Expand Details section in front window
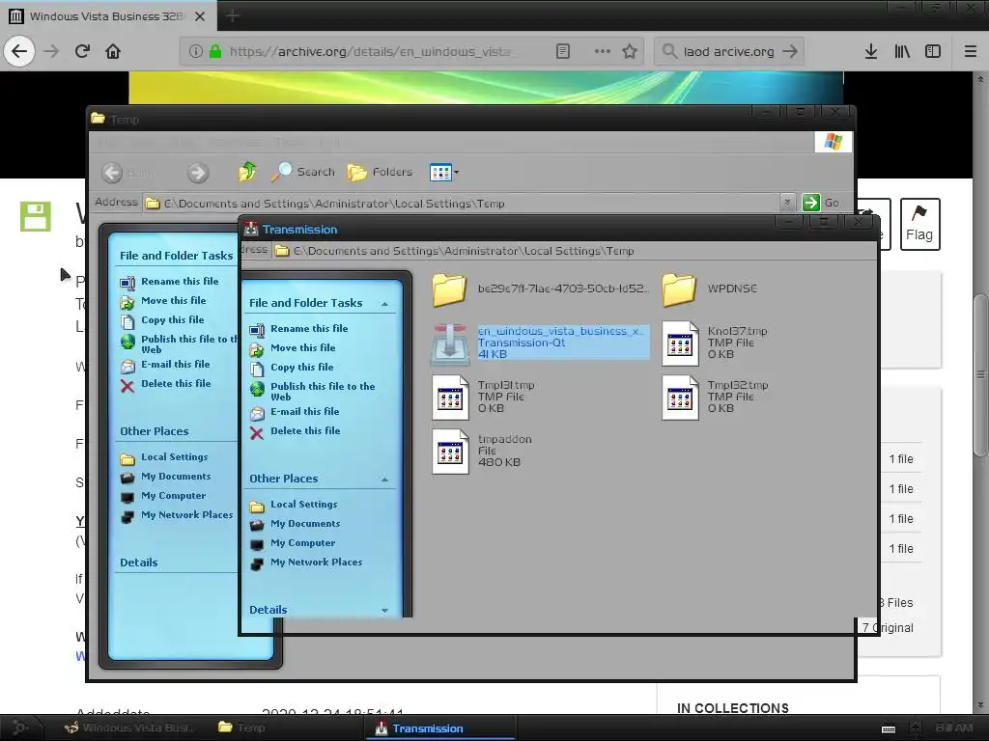Image resolution: width=989 pixels, height=741 pixels. tap(384, 610)
